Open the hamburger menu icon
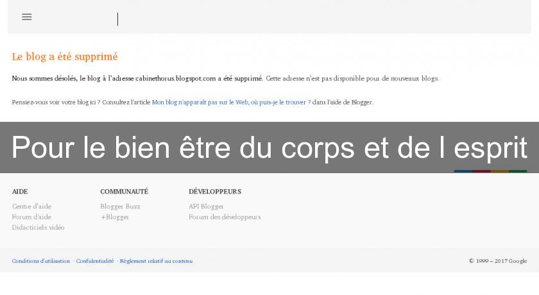539x295 pixels. pos(27,17)
